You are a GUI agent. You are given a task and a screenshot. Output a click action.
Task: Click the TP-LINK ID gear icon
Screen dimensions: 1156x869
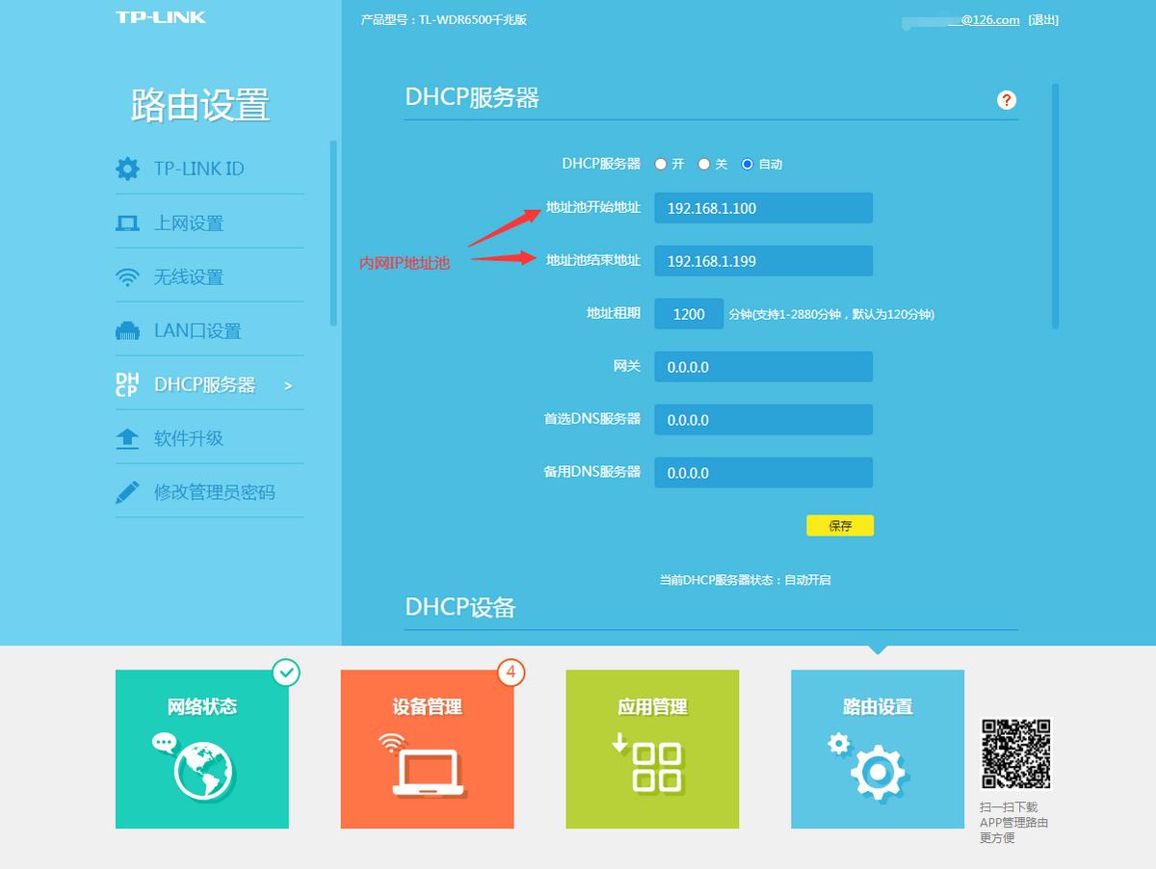pos(128,167)
